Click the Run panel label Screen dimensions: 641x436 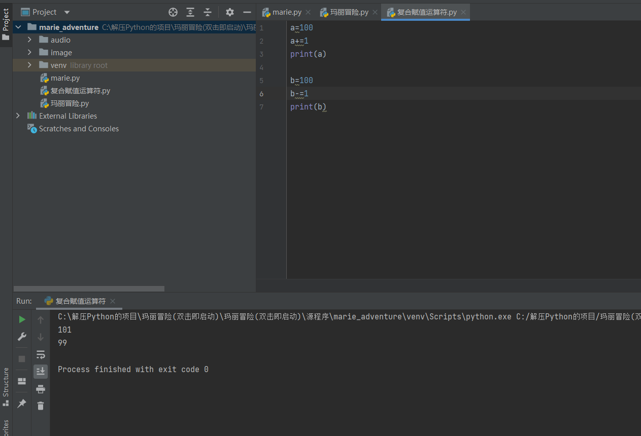point(24,301)
